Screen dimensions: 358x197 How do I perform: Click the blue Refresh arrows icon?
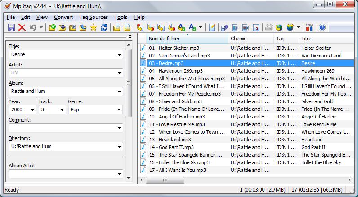pyautogui.click(x=104, y=27)
